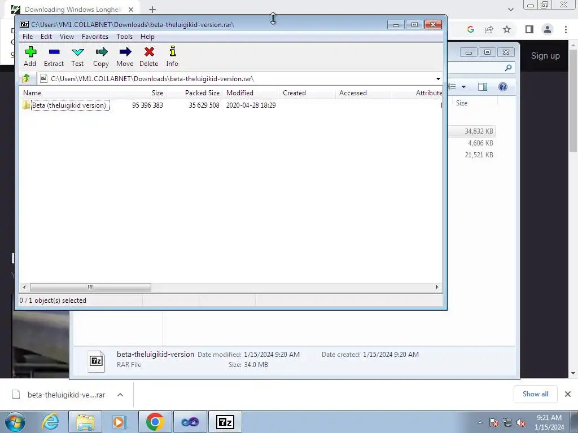The width and height of the screenshot is (578, 433).
Task: Click Show all downloads button
Action: [x=535, y=394]
